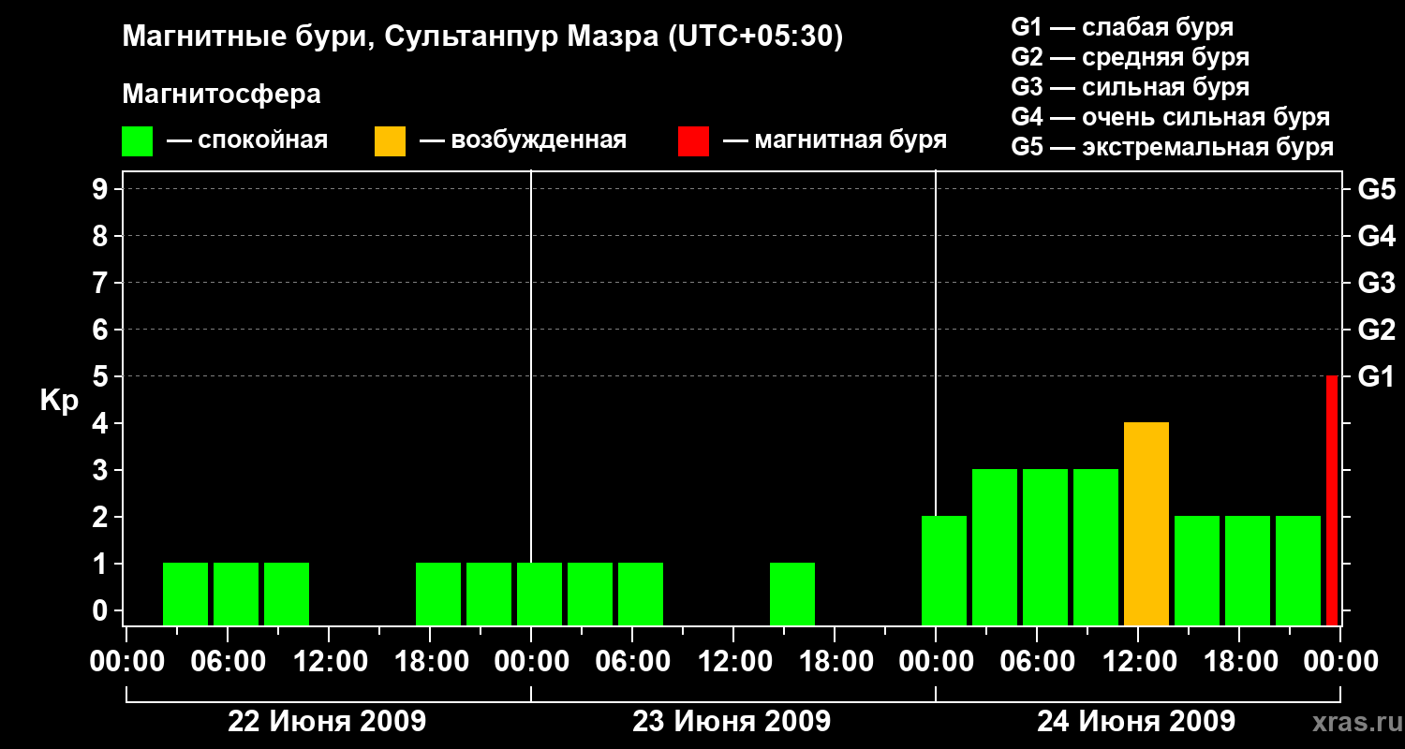Click the '— возбужденная' legend label
Viewport: 1405px width, 749px height.
click(523, 140)
